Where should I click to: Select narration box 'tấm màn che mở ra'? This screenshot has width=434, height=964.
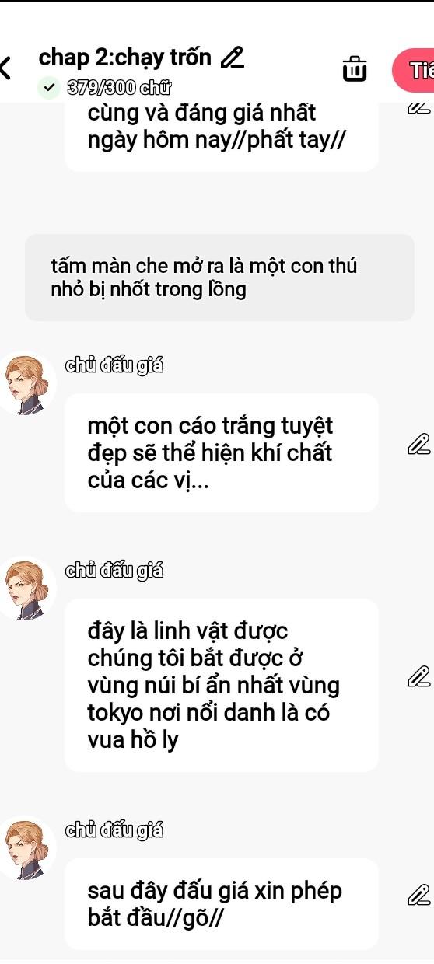[x=219, y=278]
